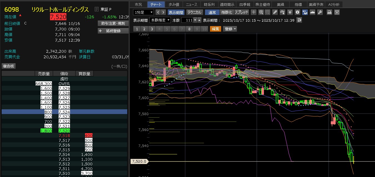Open the chart info icon

[x=297, y=12]
